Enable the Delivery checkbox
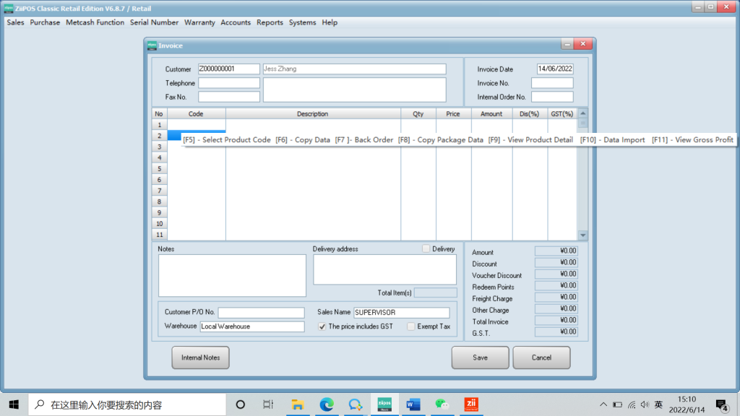The image size is (740, 416). coord(426,249)
